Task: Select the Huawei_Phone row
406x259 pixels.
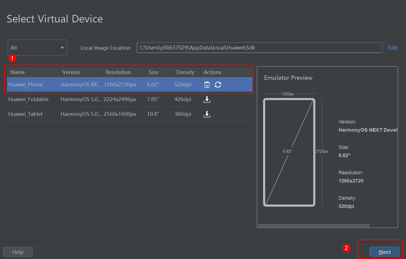Action: pos(130,84)
